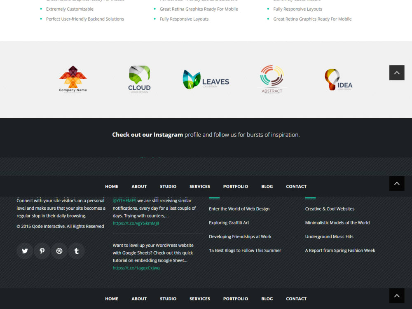Open HOME from the footer navigation
This screenshot has width=412, height=309.
coord(112,299)
